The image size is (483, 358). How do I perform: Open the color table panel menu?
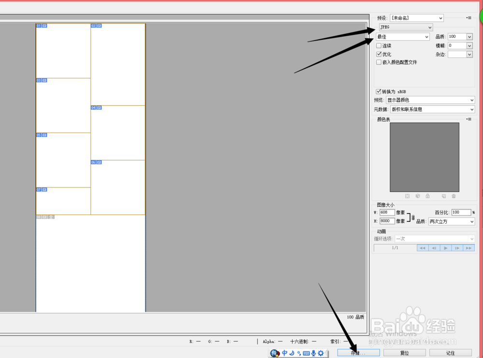pos(469,119)
